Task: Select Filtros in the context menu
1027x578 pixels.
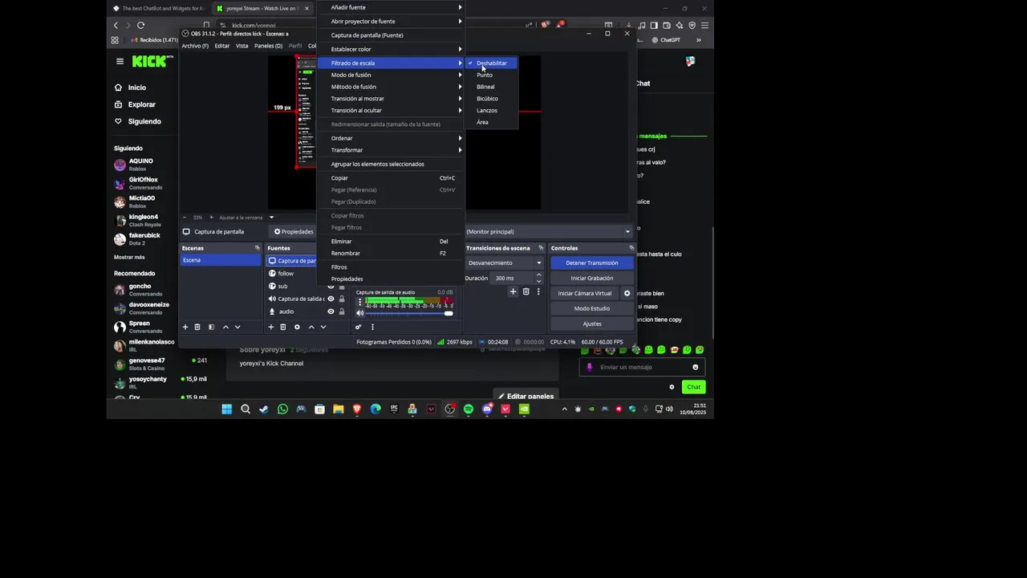Action: 391,267
